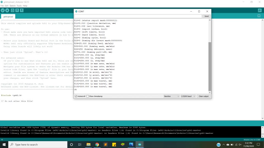This screenshot has width=264, height=148.
Task: Click the $100=250.000 (x, step/mm) line
Action: tap(89, 55)
